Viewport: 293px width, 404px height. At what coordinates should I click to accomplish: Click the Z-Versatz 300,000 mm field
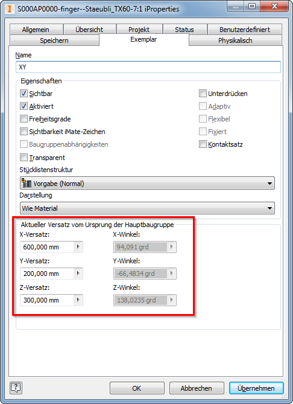click(48, 300)
